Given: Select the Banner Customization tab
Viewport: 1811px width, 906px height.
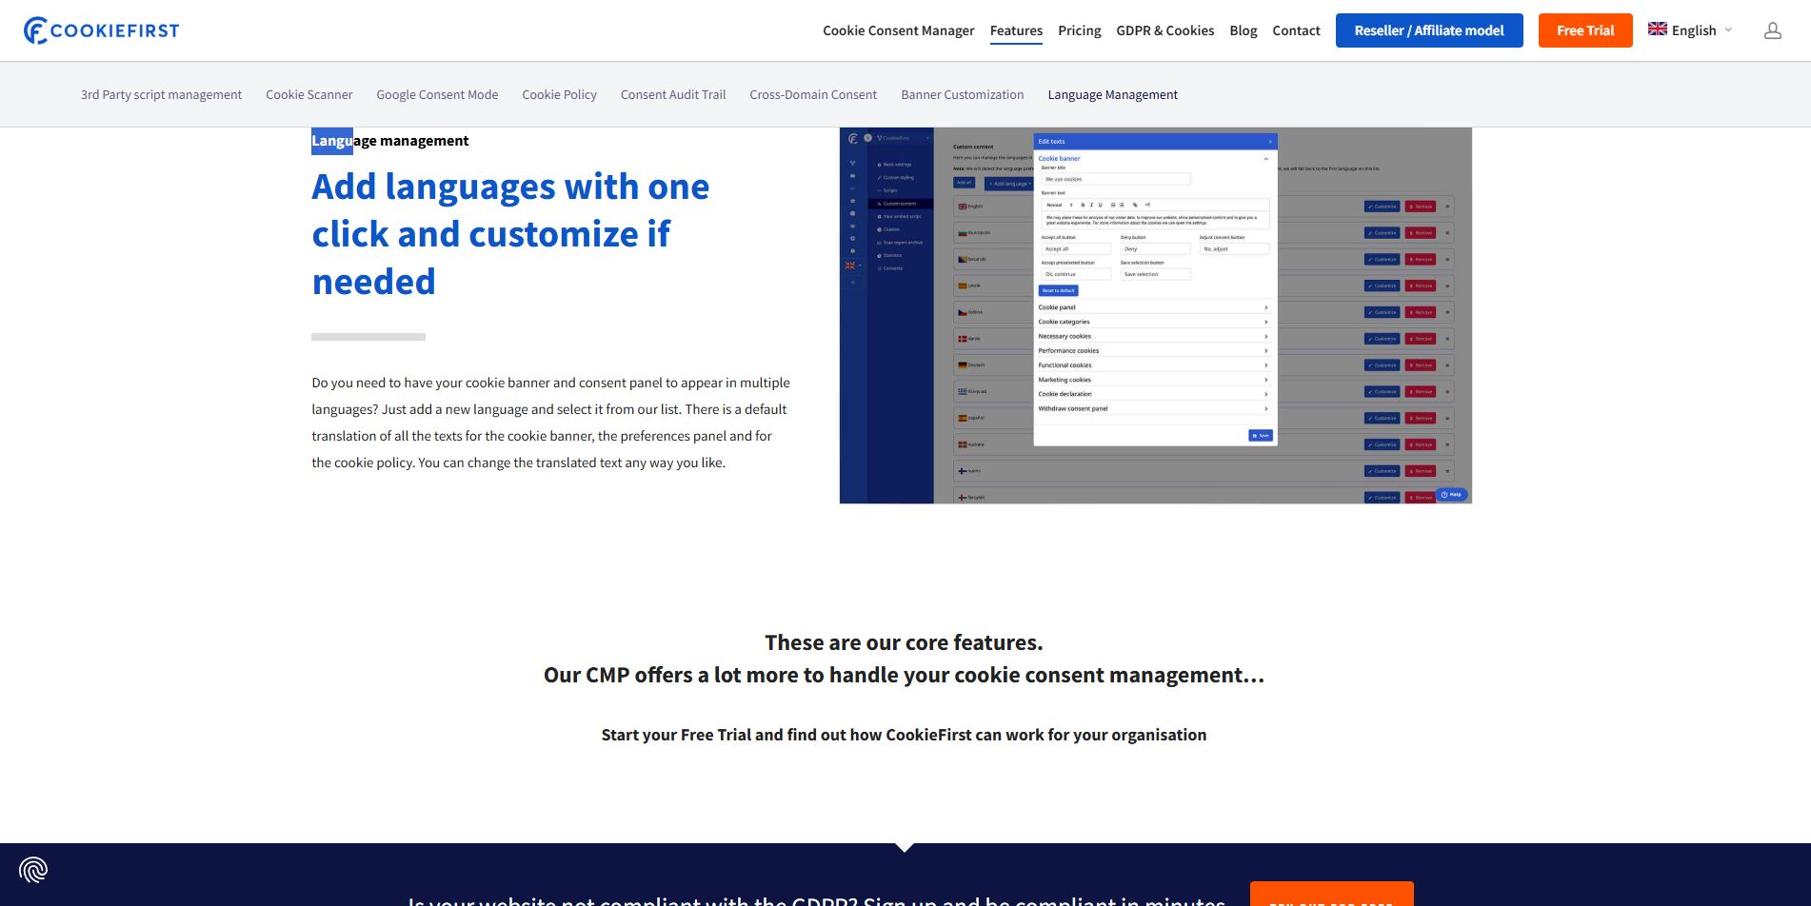Looking at the screenshot, I should click(963, 94).
